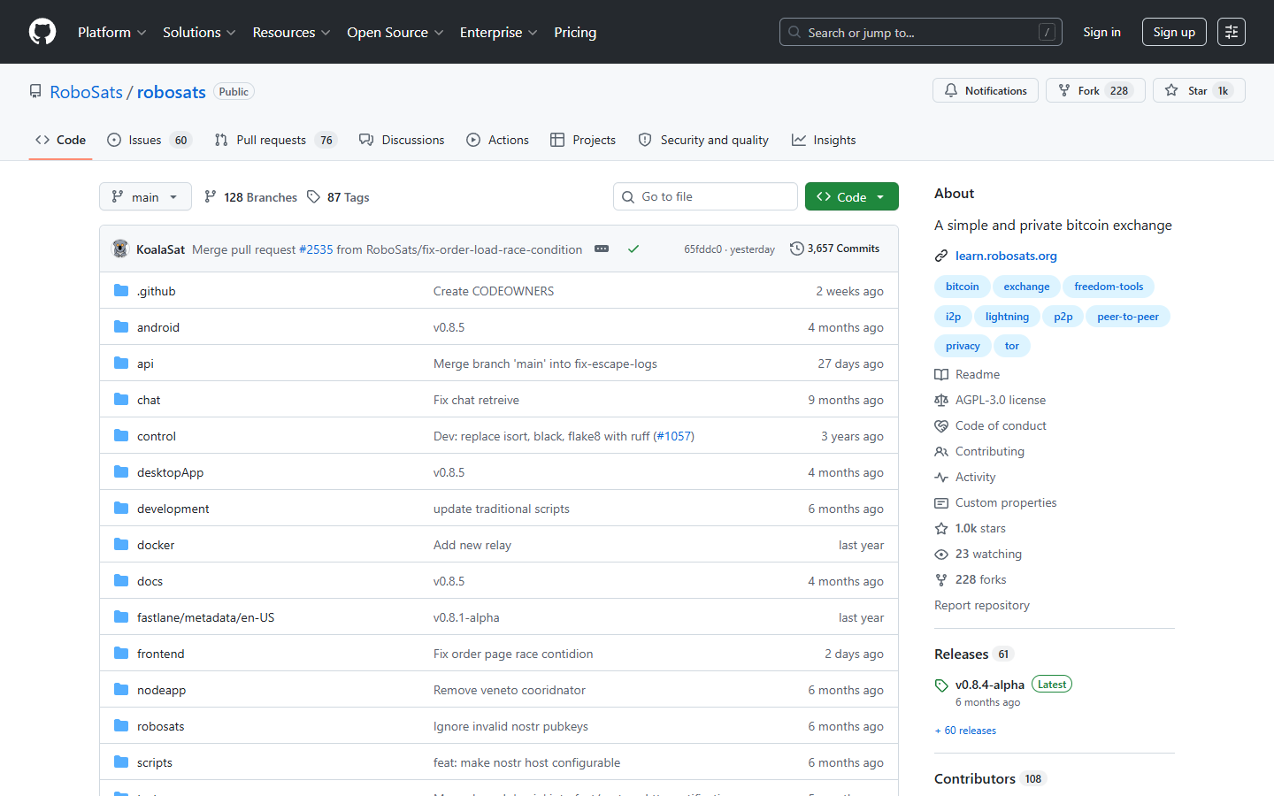Open the Actions tab
This screenshot has width=1274, height=796.
tap(498, 140)
